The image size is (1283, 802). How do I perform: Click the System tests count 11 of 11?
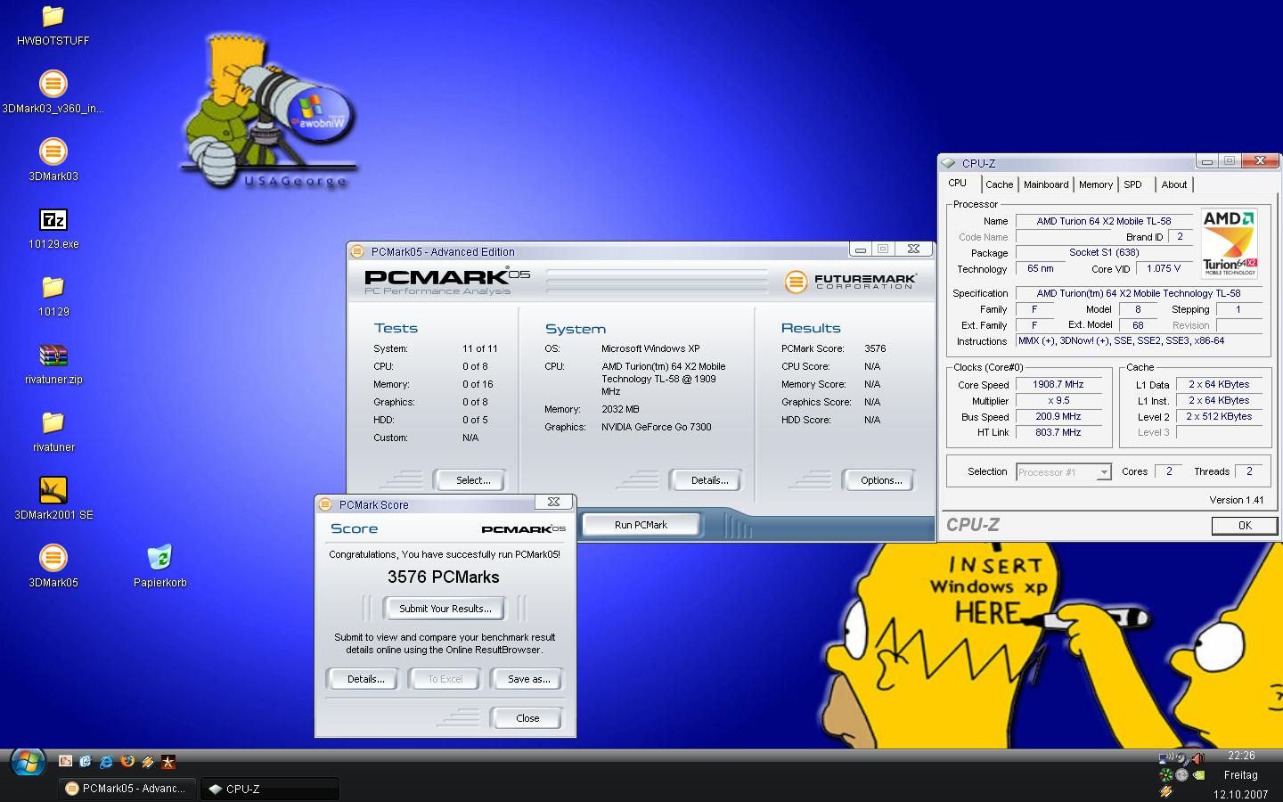pyautogui.click(x=480, y=348)
